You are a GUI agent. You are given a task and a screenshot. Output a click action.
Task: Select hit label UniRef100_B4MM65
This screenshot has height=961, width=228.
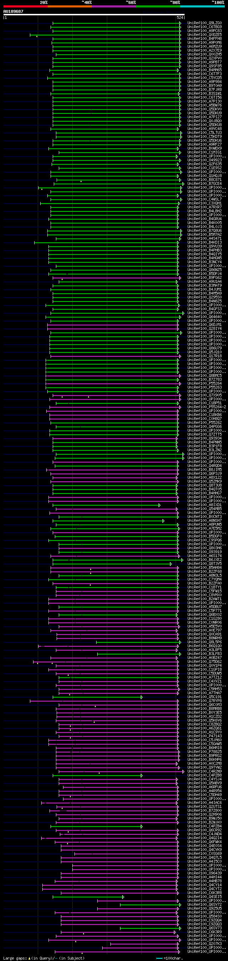tap(204, 70)
